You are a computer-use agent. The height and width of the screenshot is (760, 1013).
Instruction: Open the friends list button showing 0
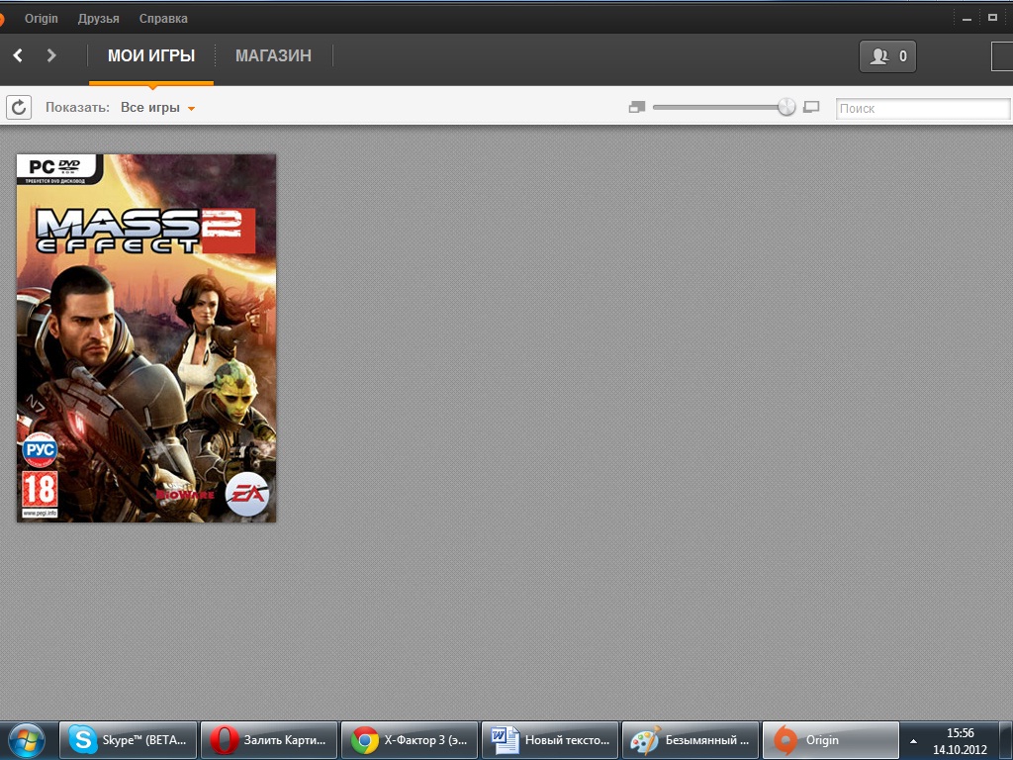click(x=887, y=56)
